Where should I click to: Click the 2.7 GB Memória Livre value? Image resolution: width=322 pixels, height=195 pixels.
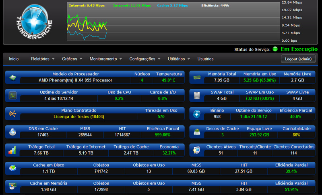[297, 80]
